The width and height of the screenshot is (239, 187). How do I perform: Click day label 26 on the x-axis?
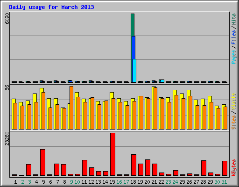pyautogui.click(x=189, y=182)
